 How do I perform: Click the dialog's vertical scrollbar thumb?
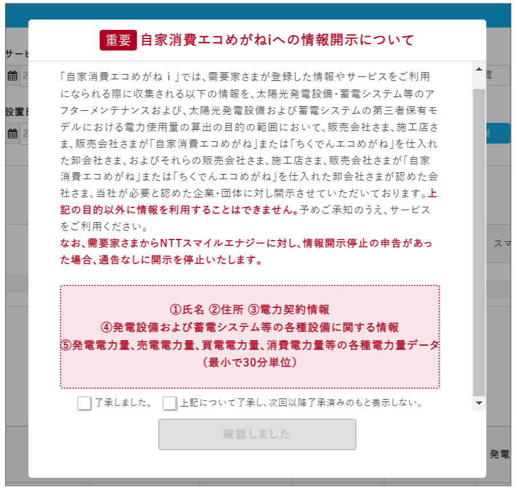click(x=479, y=242)
